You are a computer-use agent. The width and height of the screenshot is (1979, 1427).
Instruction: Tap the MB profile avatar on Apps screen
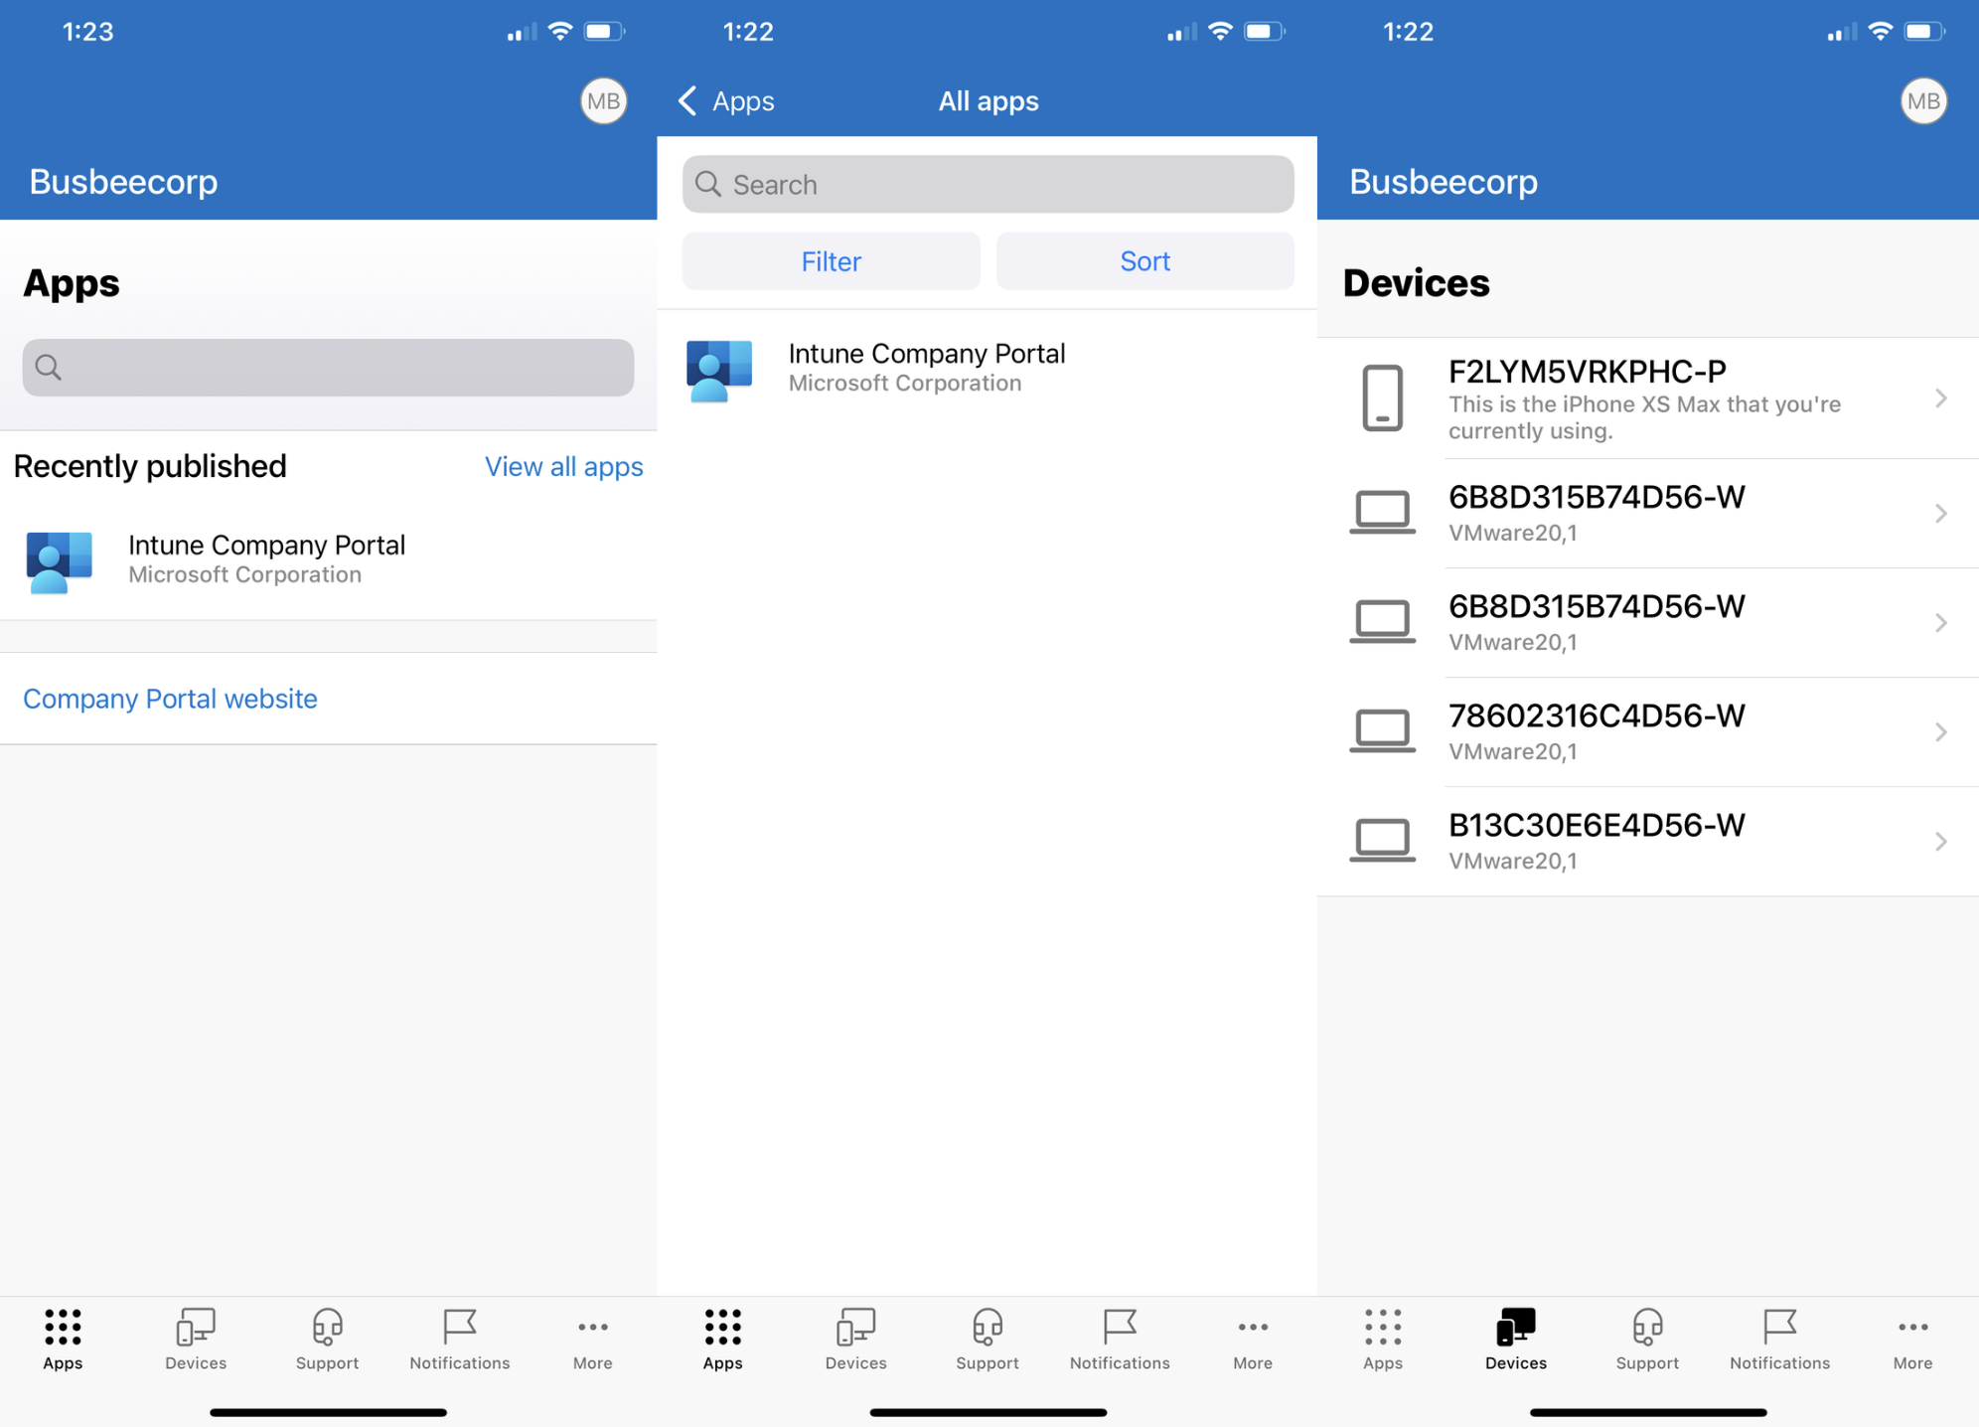coord(603,101)
